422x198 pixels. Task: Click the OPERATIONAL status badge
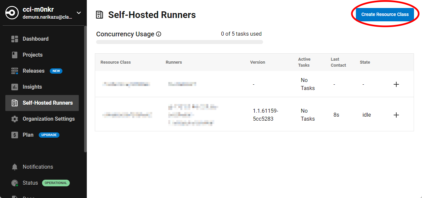tap(56, 183)
